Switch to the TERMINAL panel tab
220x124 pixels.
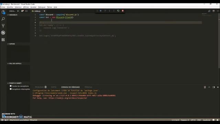click(x=88, y=87)
